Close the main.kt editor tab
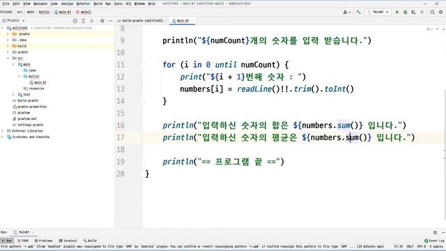Viewport: 446px width, 251px height. click(x=192, y=21)
